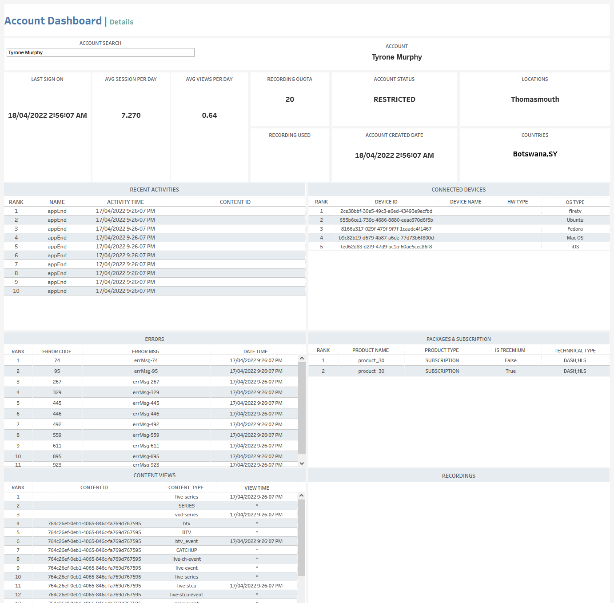This screenshot has height=603, width=614.
Task: Open the Details link beside the title
Action: coord(121,22)
